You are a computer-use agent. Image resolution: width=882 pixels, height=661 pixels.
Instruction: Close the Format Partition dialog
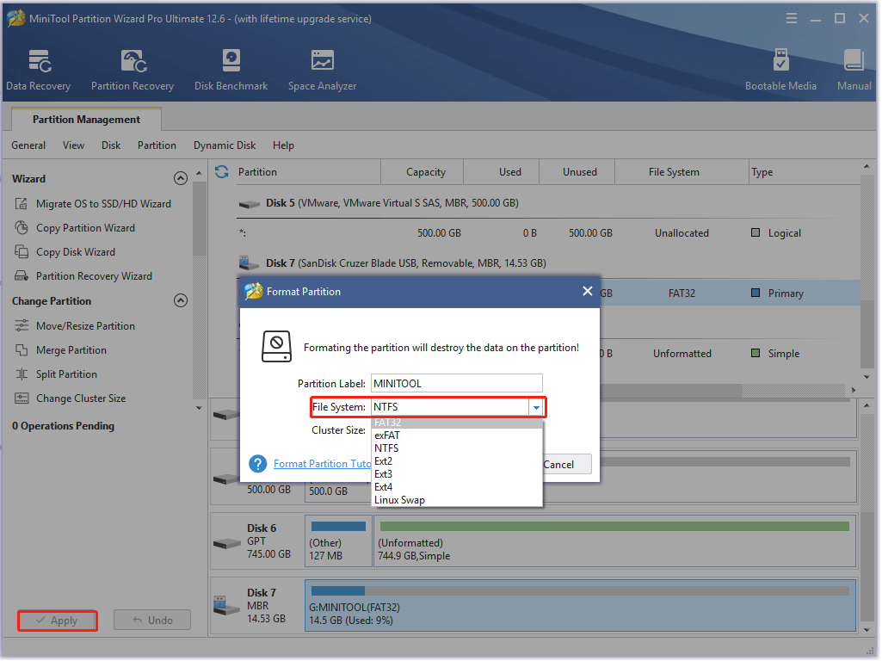(x=587, y=291)
